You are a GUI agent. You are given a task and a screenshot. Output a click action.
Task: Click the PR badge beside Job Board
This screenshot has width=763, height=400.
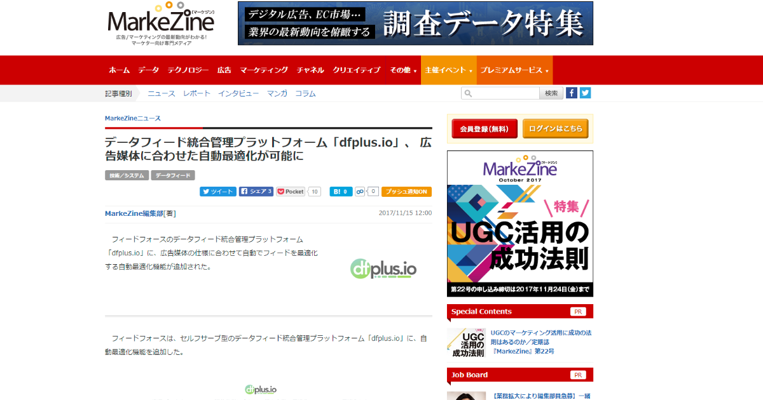[x=578, y=375]
